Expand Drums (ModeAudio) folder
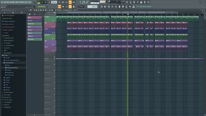Screen dimensions: 206x116 coord(12,60)
